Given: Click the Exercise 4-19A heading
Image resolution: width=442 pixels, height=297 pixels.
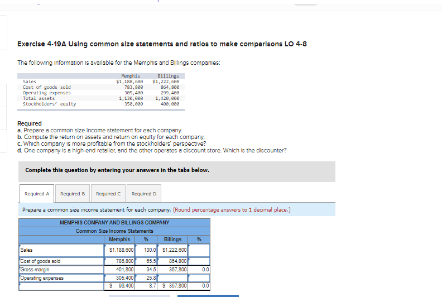Looking at the screenshot, I should 162,44.
